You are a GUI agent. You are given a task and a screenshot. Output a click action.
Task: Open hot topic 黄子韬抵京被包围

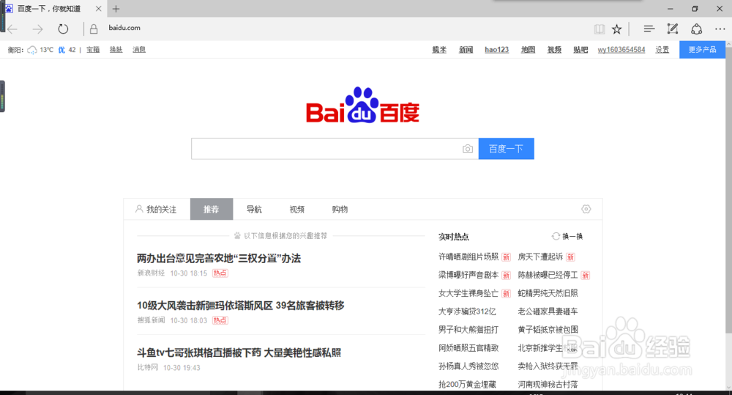coord(548,330)
